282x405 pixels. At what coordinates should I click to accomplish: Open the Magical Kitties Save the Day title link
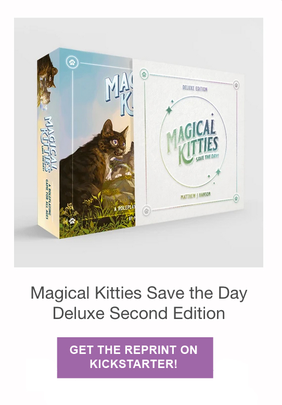pos(139,293)
